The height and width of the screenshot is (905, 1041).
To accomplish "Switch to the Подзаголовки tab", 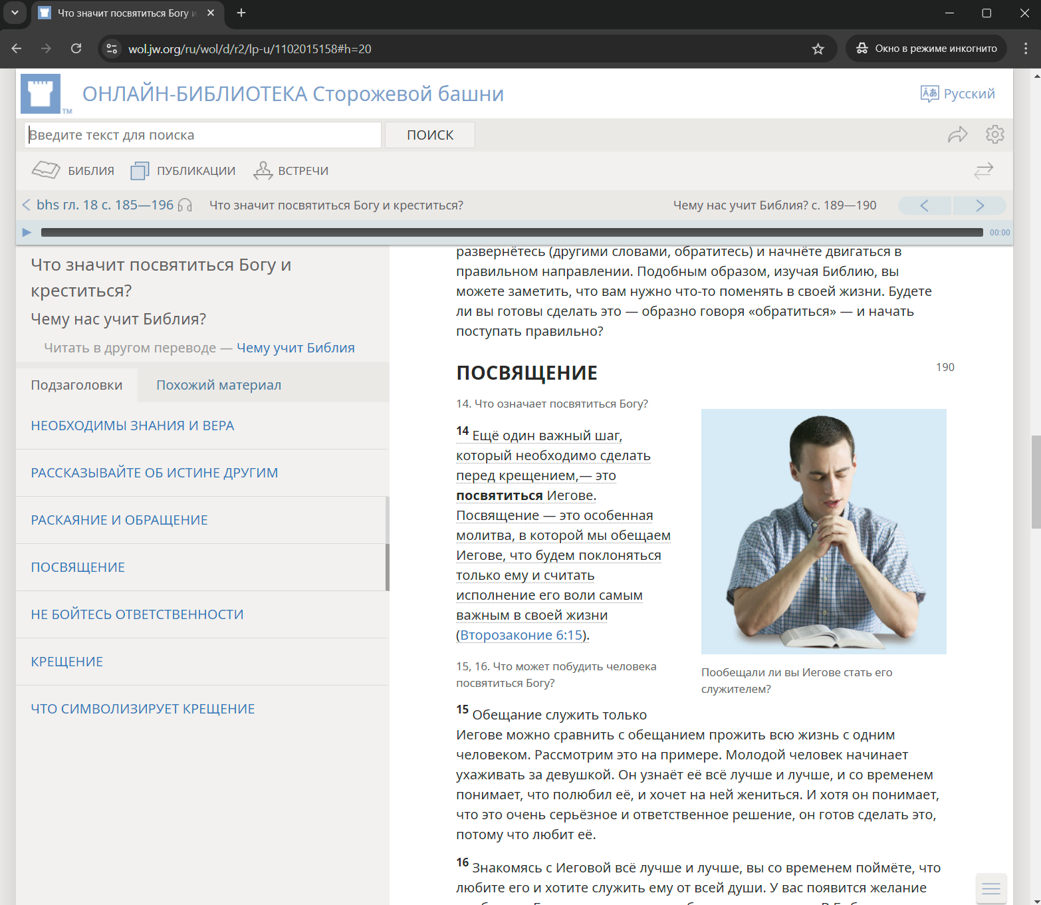I will pos(76,385).
